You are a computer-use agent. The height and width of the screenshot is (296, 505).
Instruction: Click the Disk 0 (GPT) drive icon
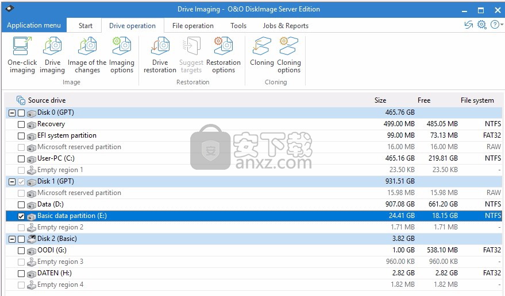pos(32,113)
